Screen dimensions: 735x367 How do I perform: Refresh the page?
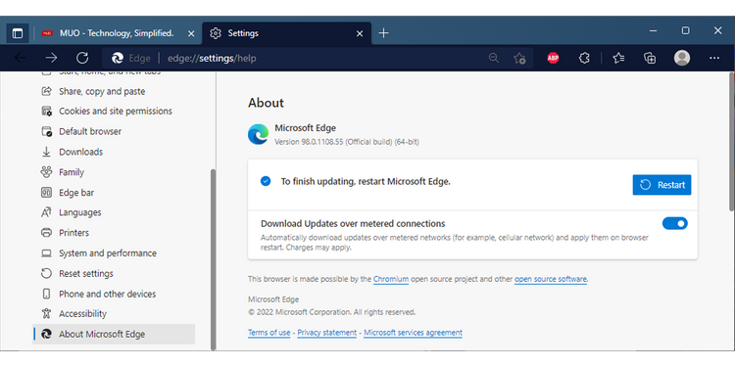pos(82,58)
